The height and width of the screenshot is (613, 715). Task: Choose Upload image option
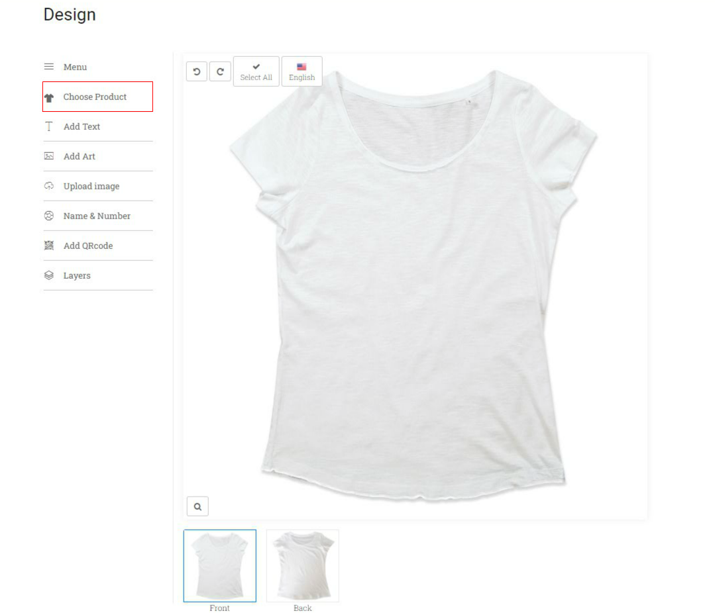98,186
